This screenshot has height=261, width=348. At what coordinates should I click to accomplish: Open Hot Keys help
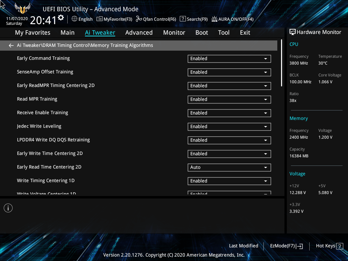(329, 246)
